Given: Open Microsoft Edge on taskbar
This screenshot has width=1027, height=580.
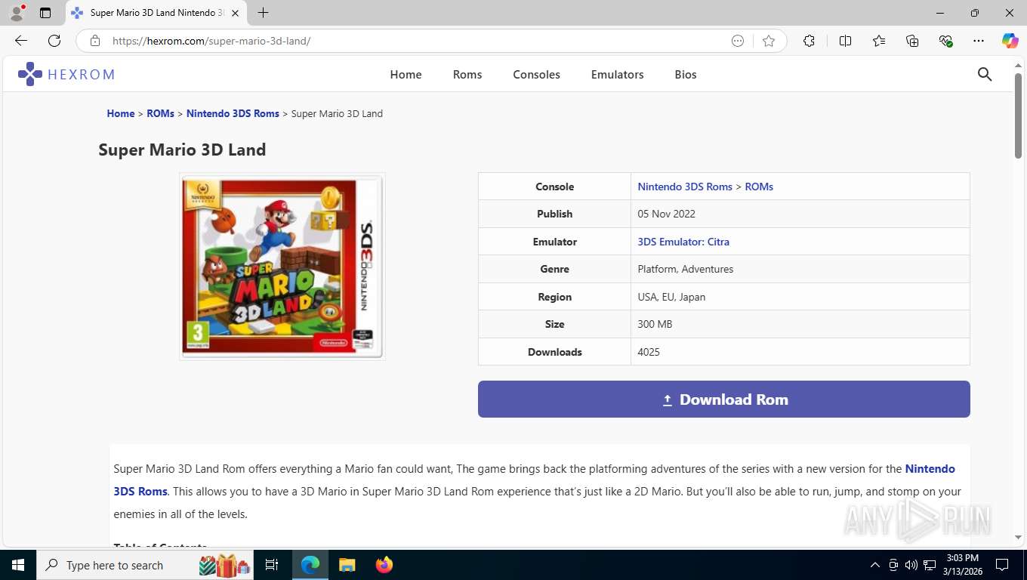Looking at the screenshot, I should (310, 565).
